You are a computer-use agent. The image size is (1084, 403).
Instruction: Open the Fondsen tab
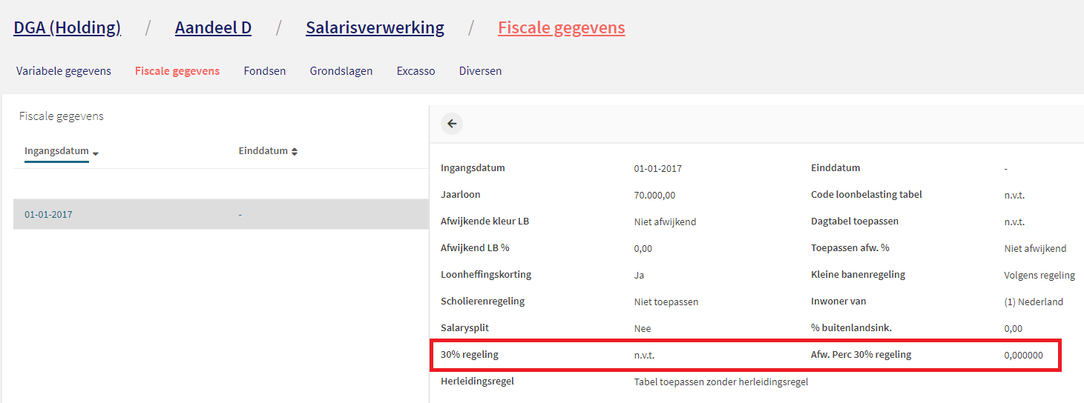265,71
